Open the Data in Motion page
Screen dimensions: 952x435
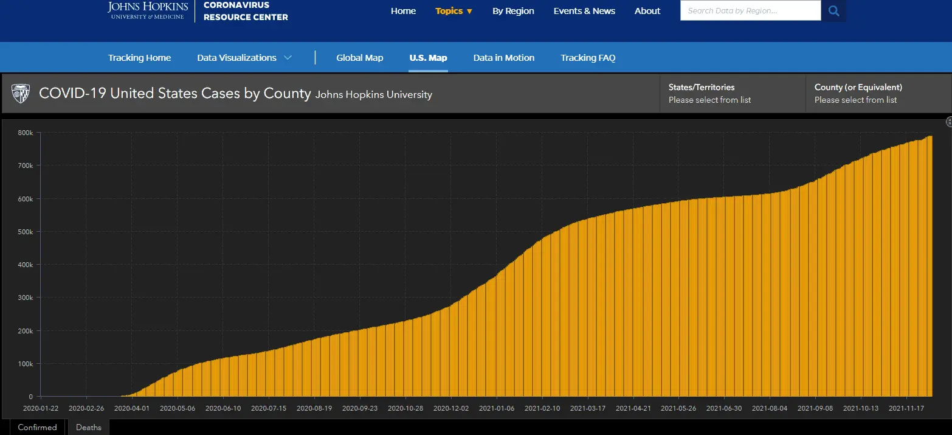click(x=503, y=58)
